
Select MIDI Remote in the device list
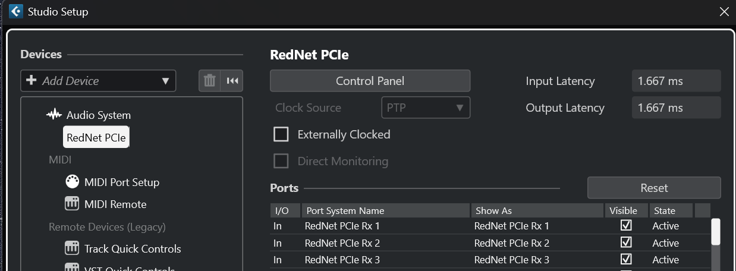coord(115,204)
